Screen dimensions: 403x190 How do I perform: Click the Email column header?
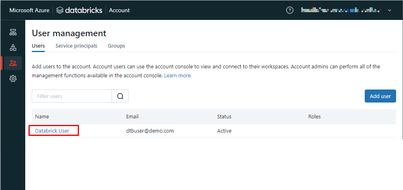(x=132, y=117)
